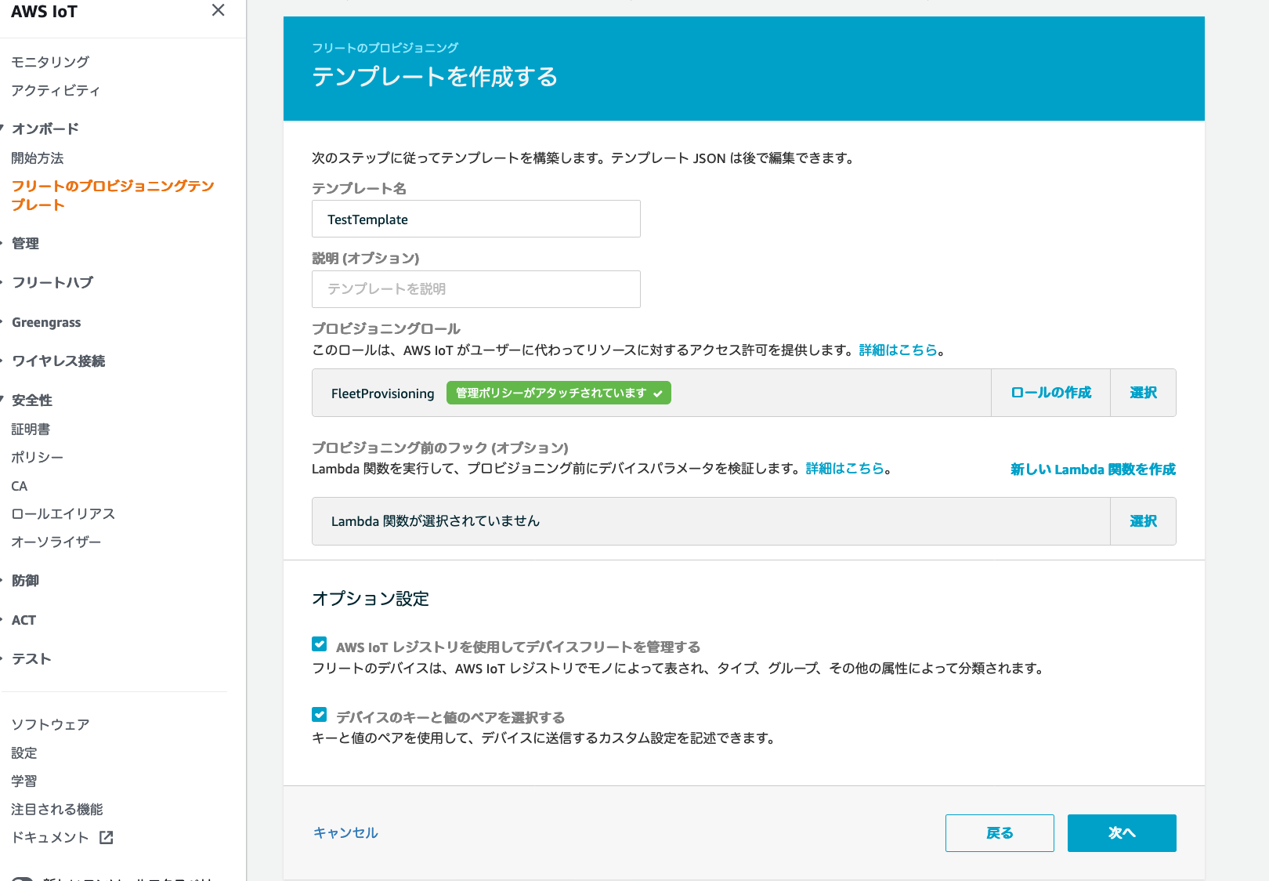Click 戻る to go back
The image size is (1269, 881).
point(1000,833)
